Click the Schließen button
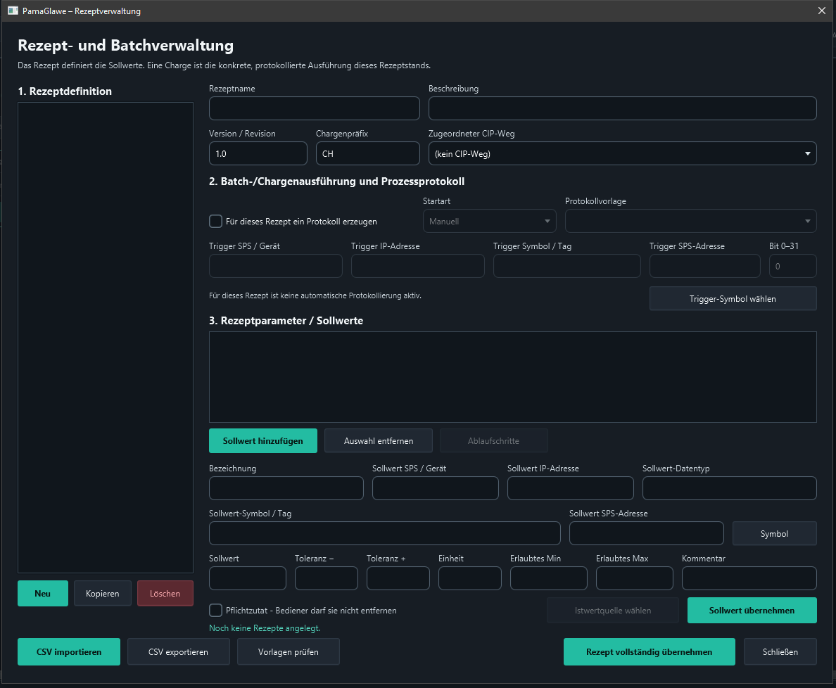836x688 pixels. tap(780, 651)
